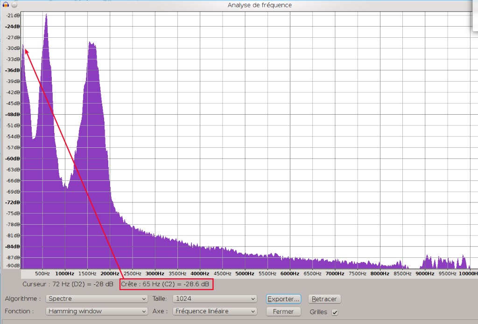Click the 'Fonction :' label
The height and width of the screenshot is (324, 478).
point(19,311)
